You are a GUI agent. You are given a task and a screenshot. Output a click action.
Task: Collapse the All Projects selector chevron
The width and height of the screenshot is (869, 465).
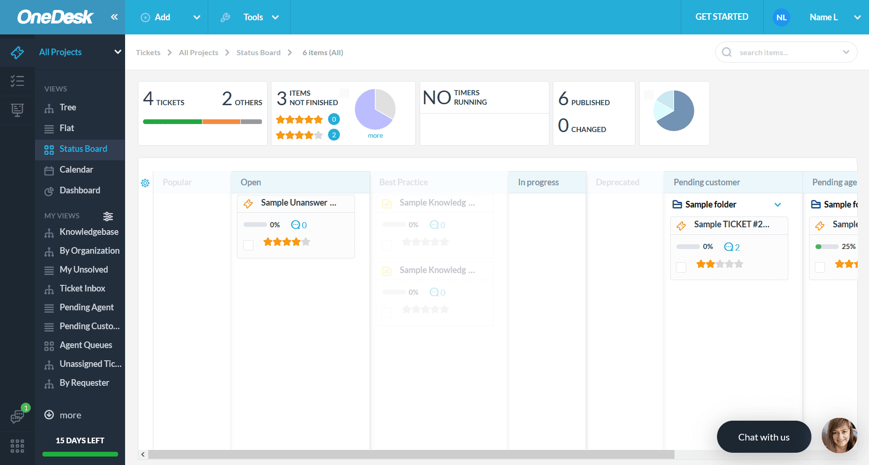[117, 52]
